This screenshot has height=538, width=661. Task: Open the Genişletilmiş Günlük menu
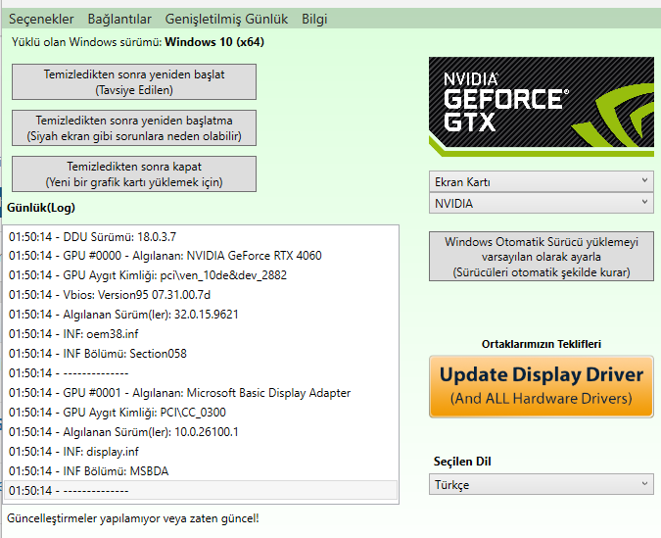[226, 19]
